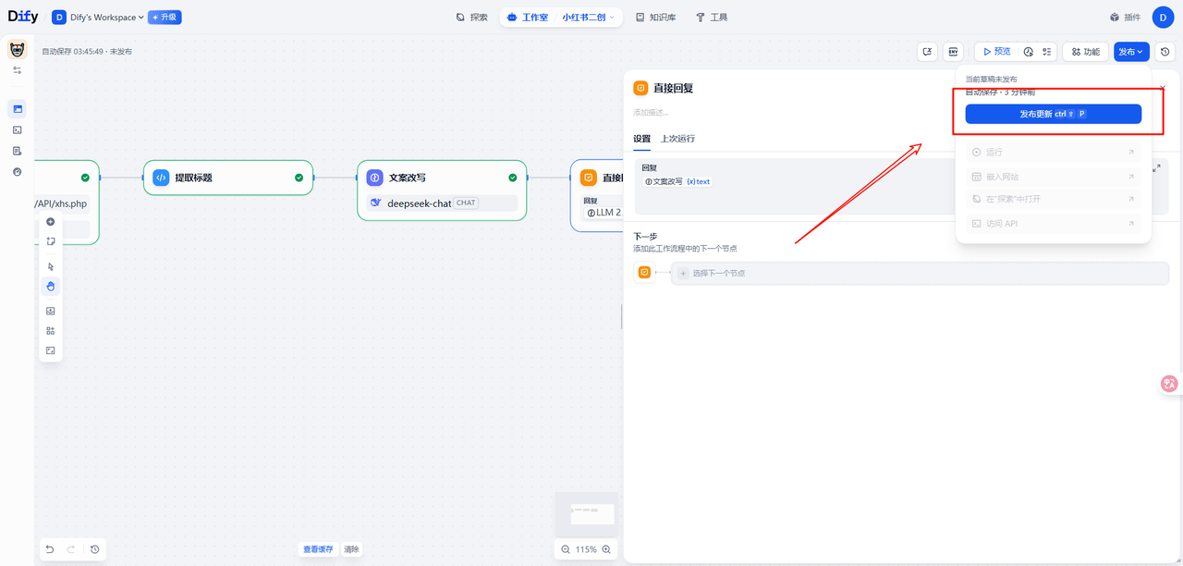Click the checklist icon beside preview
The image size is (1183, 566).
[1047, 52]
